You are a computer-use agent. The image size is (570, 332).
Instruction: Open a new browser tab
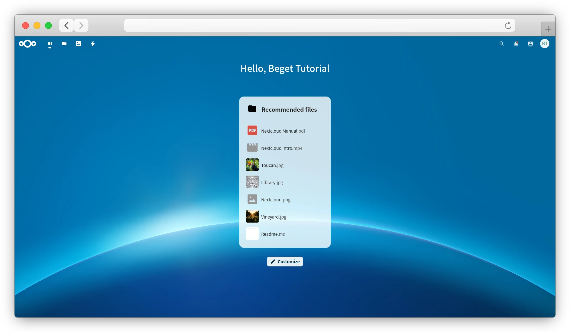point(548,29)
